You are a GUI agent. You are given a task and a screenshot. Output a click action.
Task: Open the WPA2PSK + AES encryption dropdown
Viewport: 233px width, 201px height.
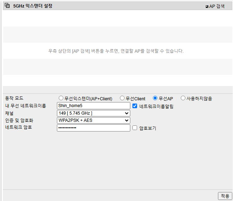click(x=93, y=120)
